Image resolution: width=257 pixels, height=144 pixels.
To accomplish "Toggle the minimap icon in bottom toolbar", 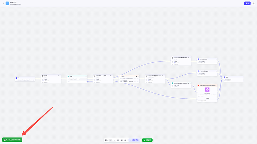I will pos(126,140).
